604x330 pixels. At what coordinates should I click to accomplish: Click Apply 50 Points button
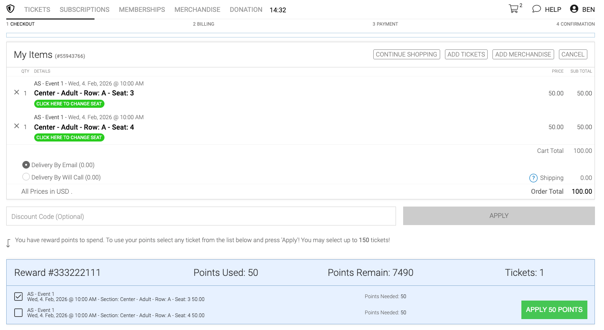554,310
